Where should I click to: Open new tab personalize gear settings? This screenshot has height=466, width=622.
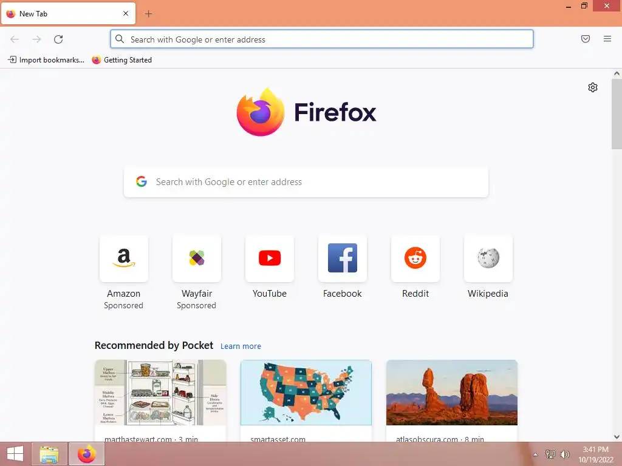[593, 87]
